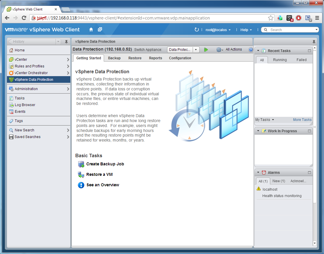Click the refresh icon in vSphere header

196,30
